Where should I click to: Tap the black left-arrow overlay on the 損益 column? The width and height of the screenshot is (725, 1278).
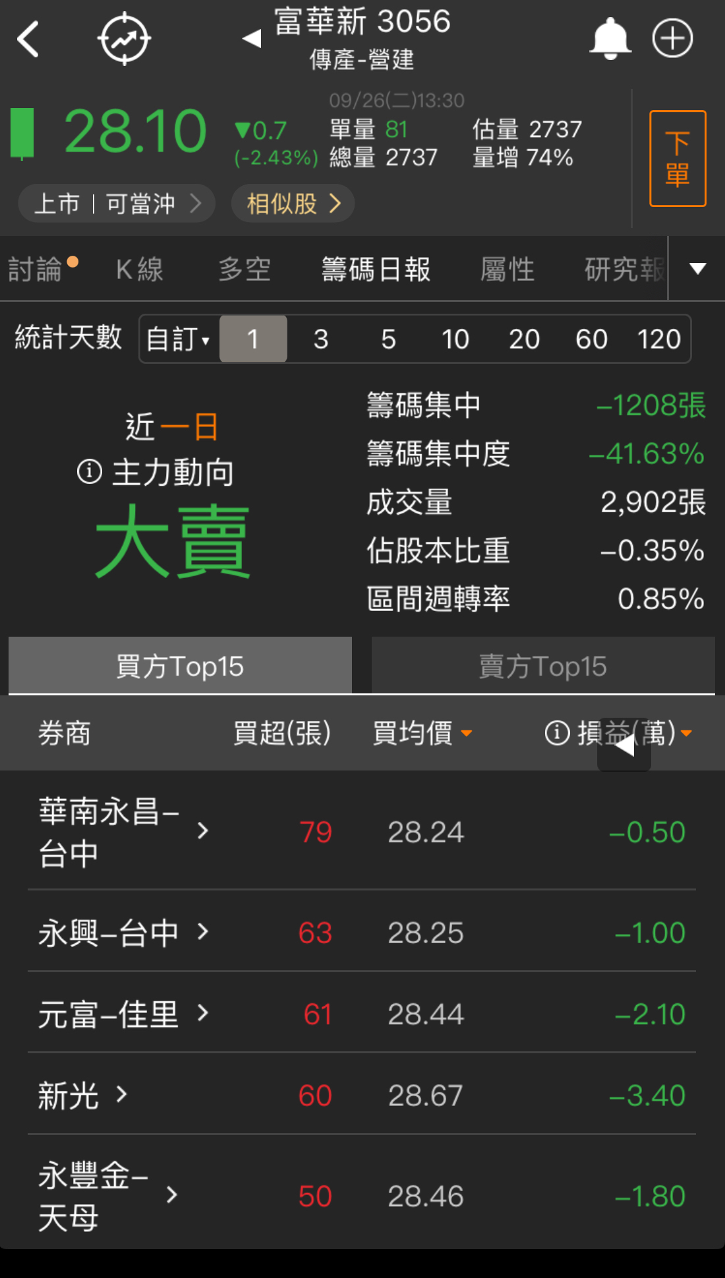pos(624,745)
